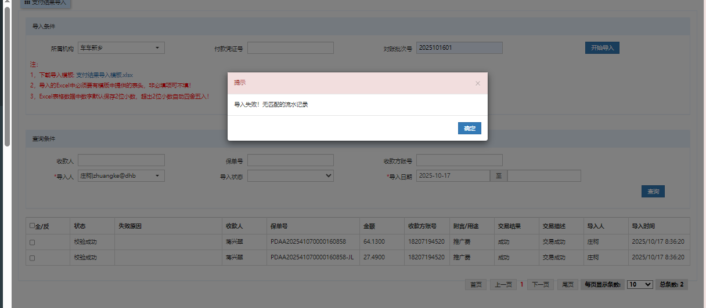Click the PDAA202541070000160858-JL policy number cell
The height and width of the screenshot is (308, 706).
(x=312, y=258)
